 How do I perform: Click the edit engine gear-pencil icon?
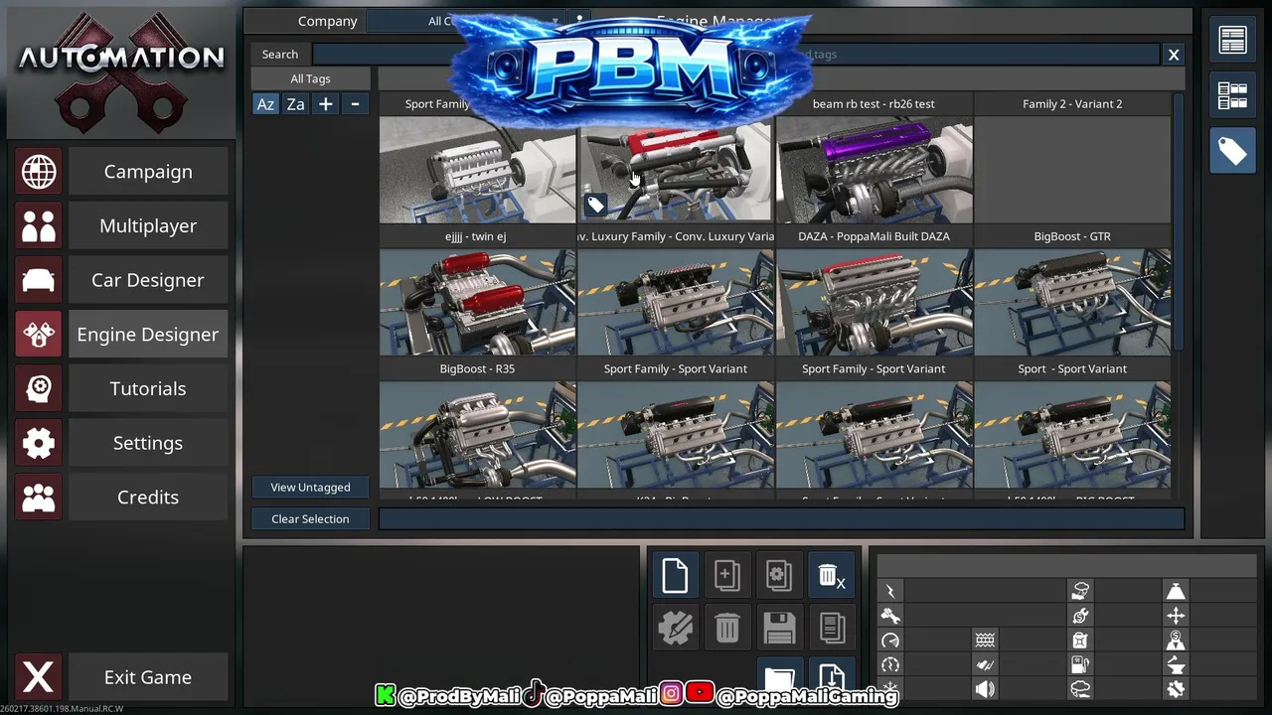pos(675,628)
